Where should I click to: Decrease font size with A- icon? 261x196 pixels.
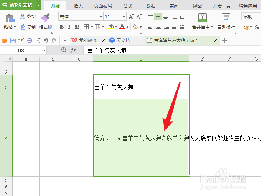pos(139,16)
